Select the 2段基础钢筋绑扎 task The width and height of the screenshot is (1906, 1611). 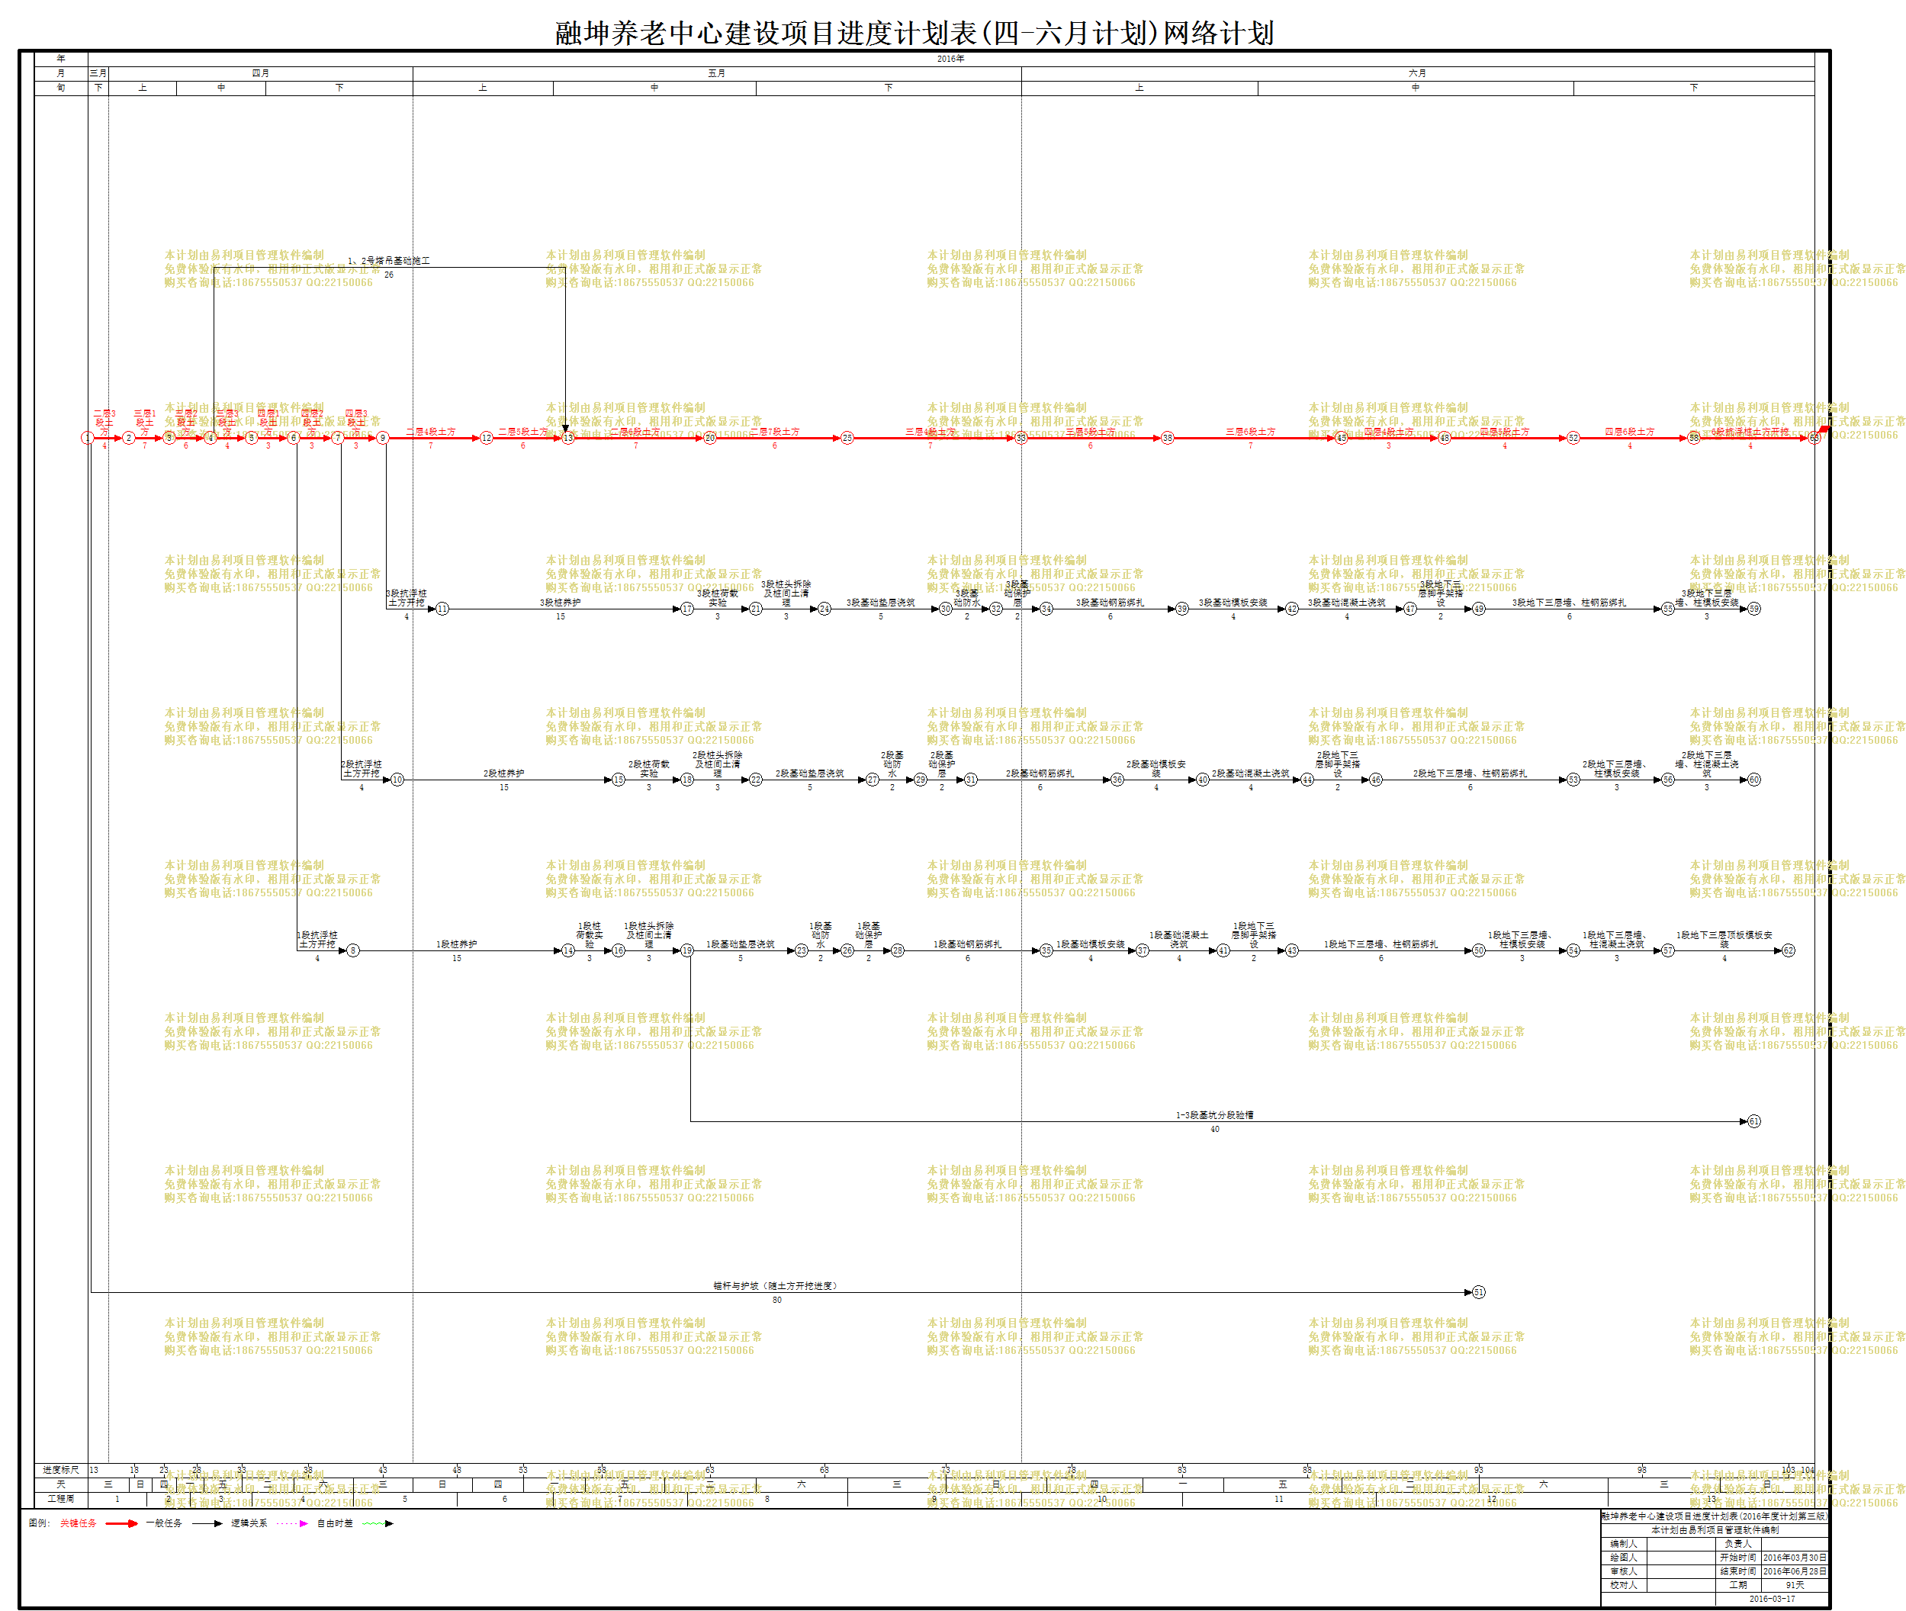[x=1040, y=773]
